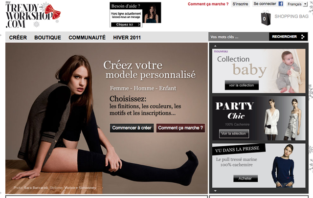Go to the COMMUNAUTÉ section
The width and height of the screenshot is (313, 198).
click(x=87, y=38)
